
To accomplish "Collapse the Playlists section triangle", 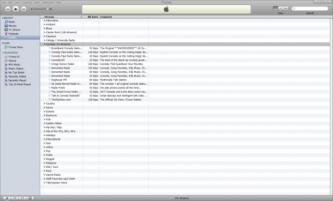I will [3, 53].
